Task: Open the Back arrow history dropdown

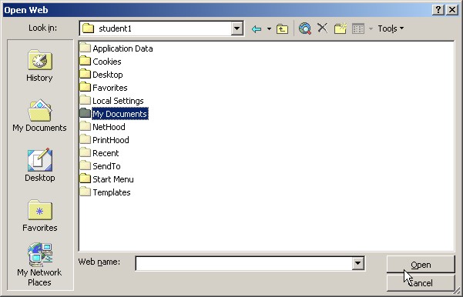Action: click(269, 29)
